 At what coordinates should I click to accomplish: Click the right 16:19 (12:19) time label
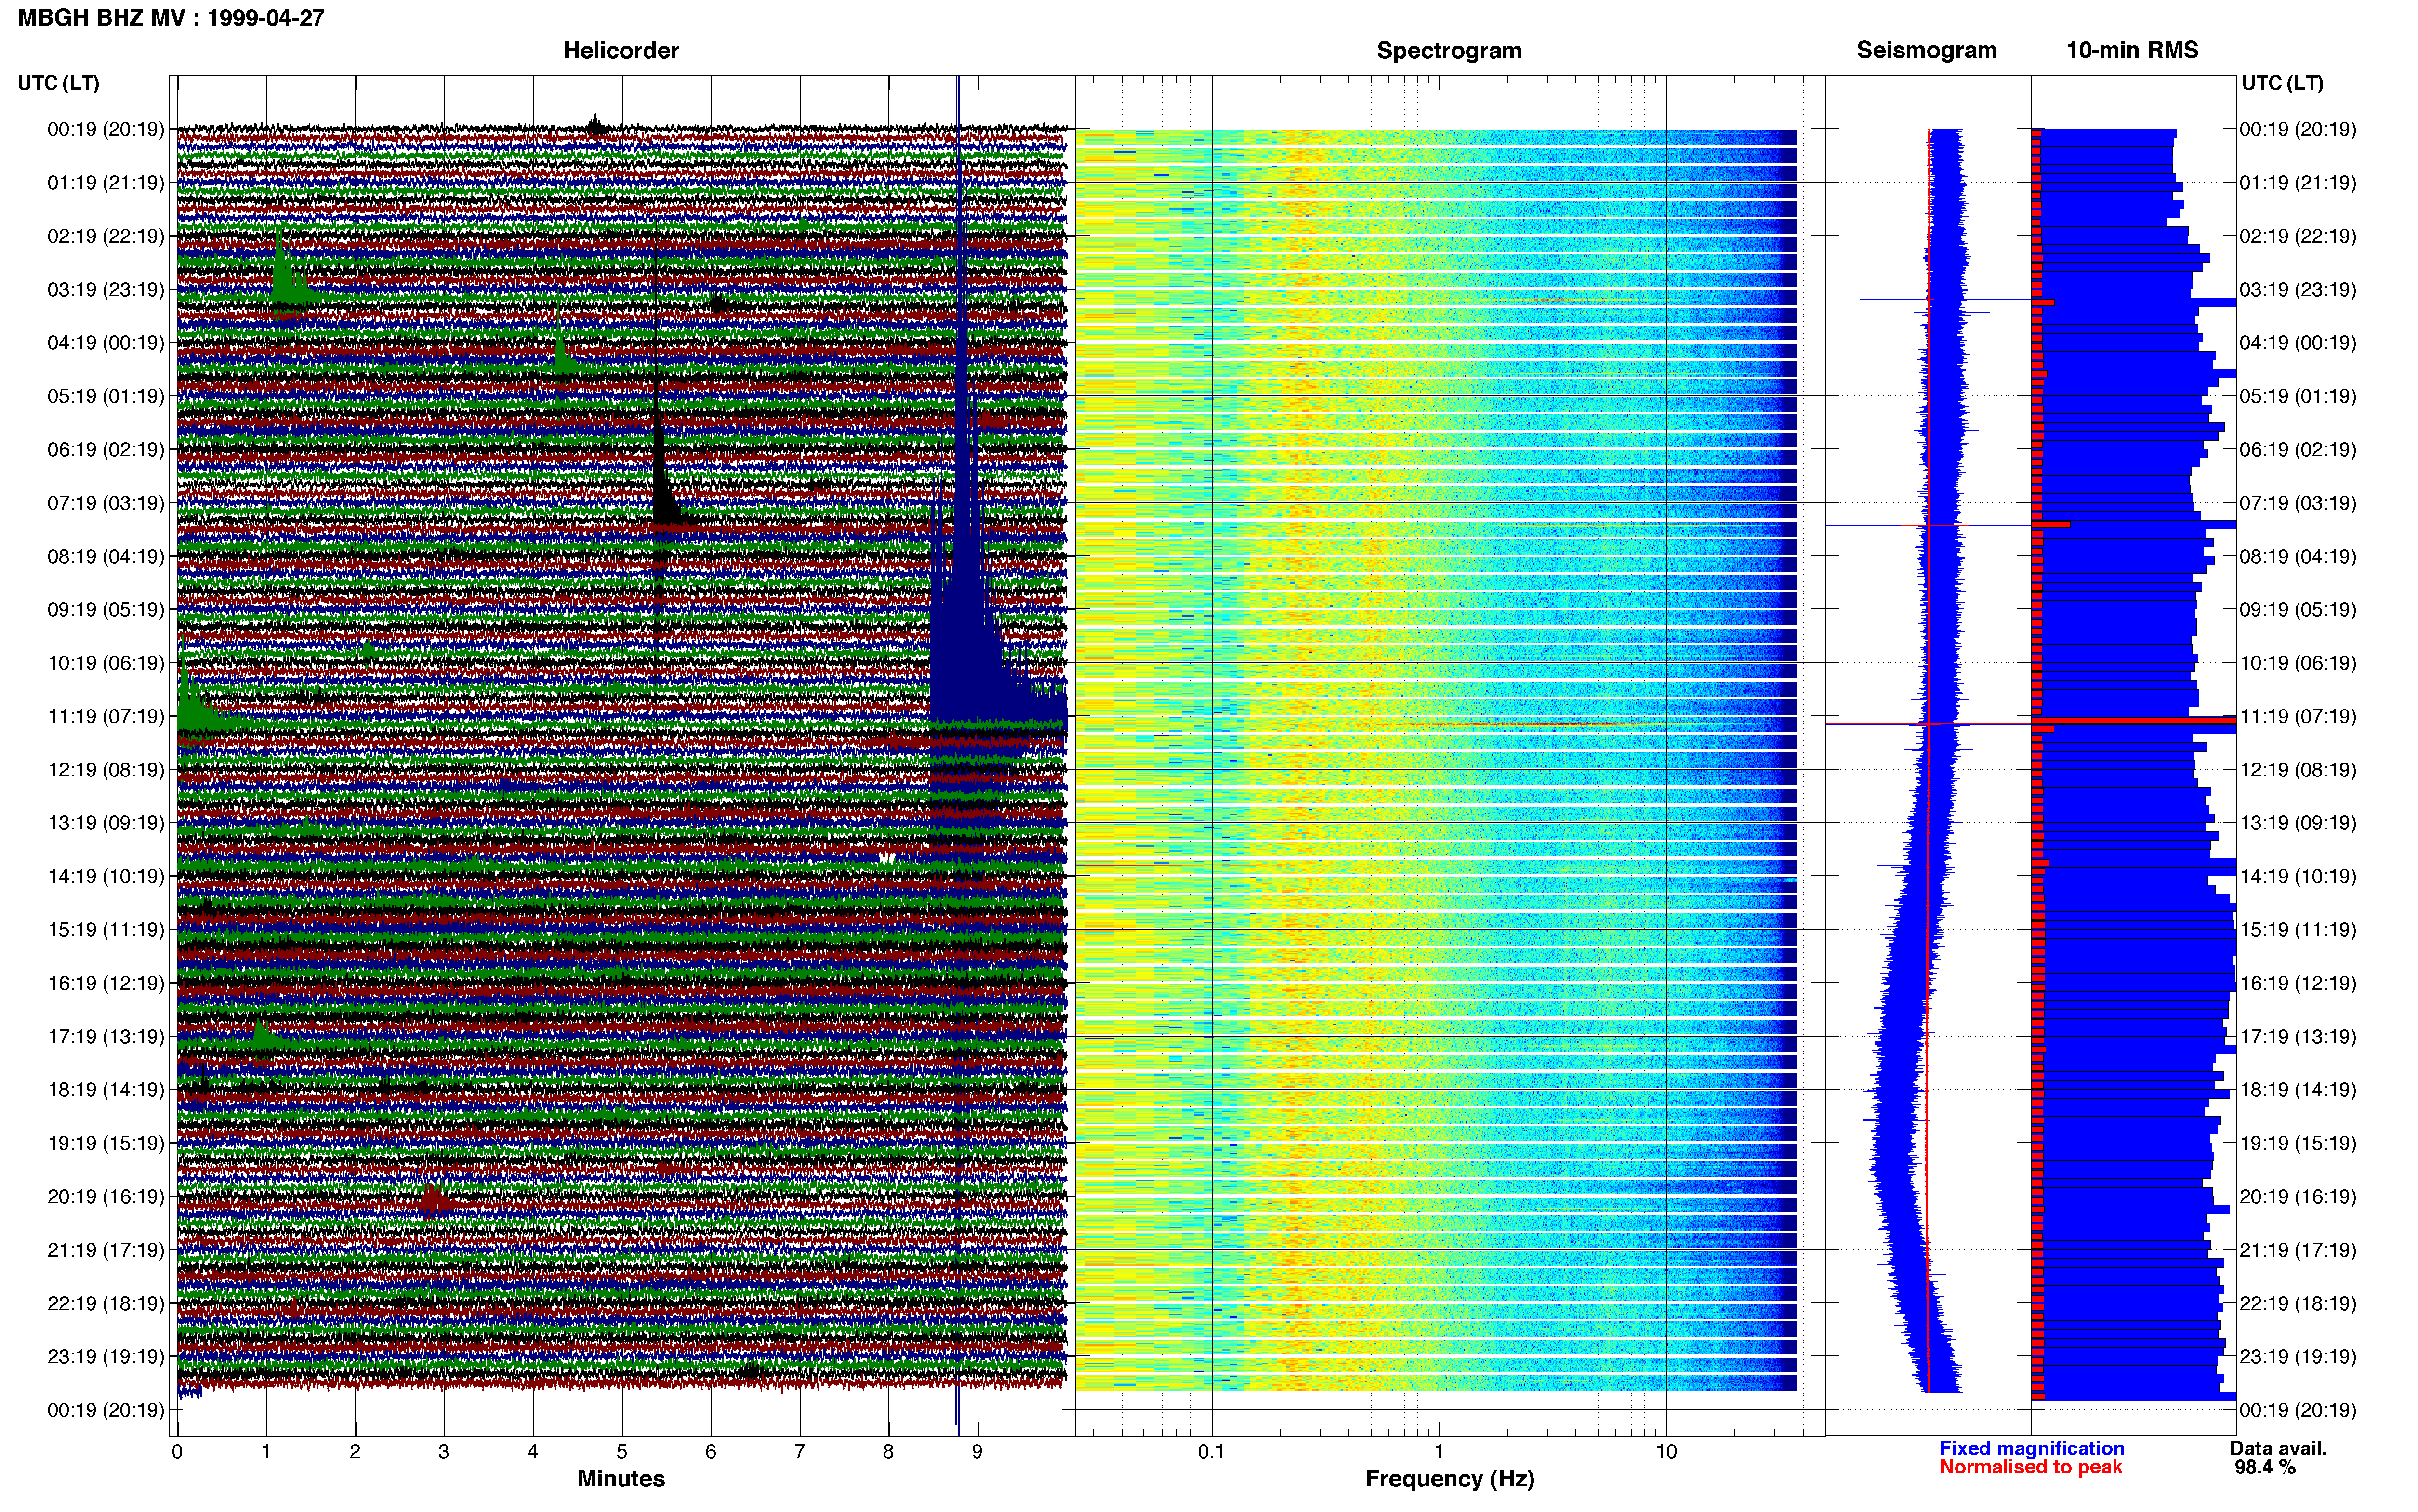pos(2298,983)
